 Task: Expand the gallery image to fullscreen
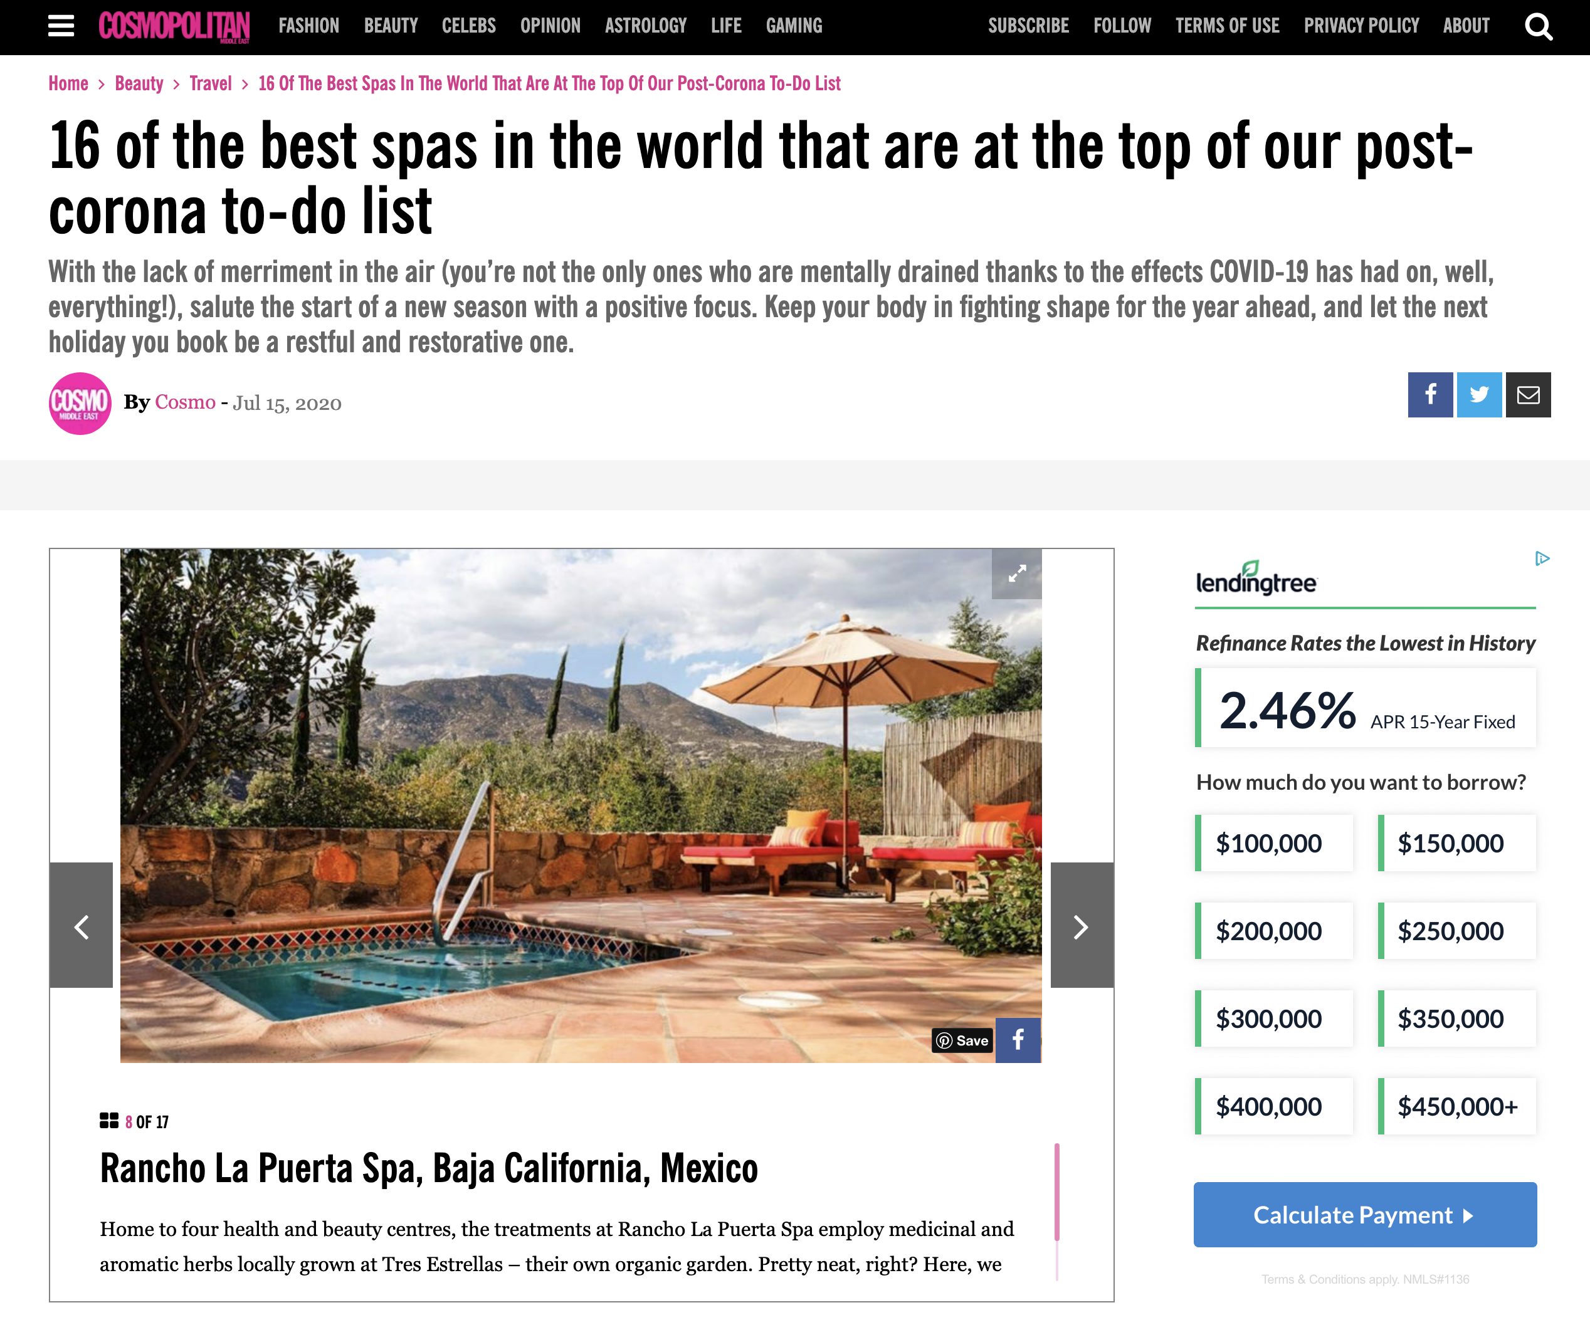point(1018,574)
